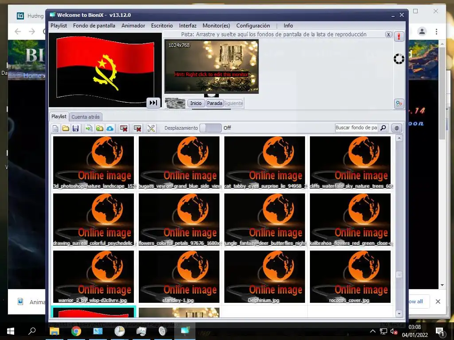Select the cat_tabby_eyes_surprise thumbnail
The image size is (454, 340).
tap(265, 162)
